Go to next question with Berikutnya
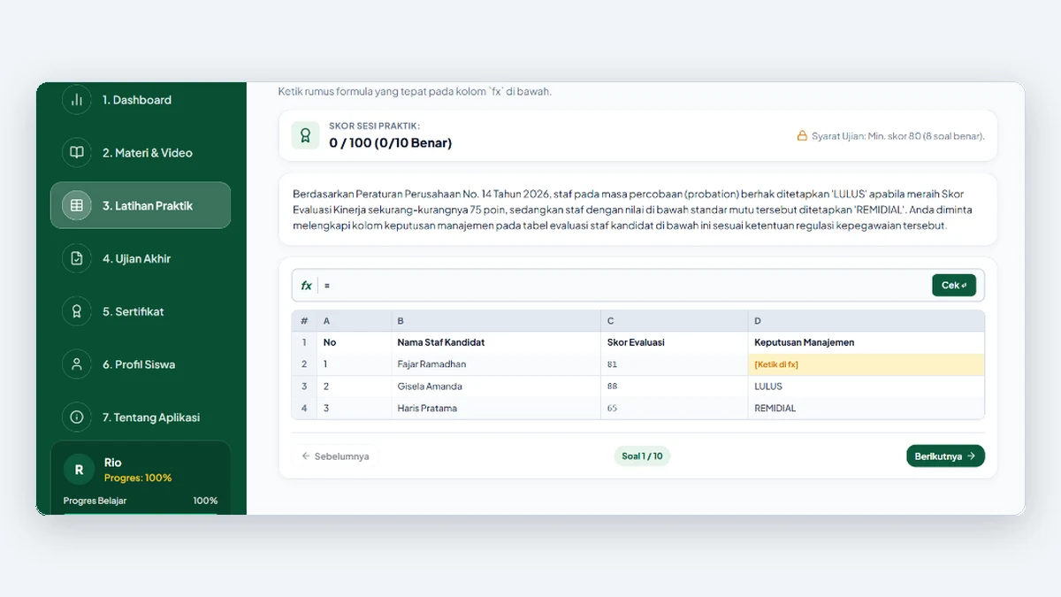This screenshot has width=1061, height=597. (x=945, y=456)
